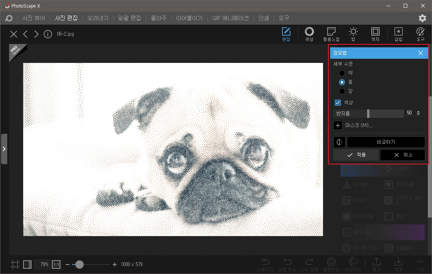Click the zoom percentage field 79%
Screen dimensions: 432x274
tap(44, 265)
